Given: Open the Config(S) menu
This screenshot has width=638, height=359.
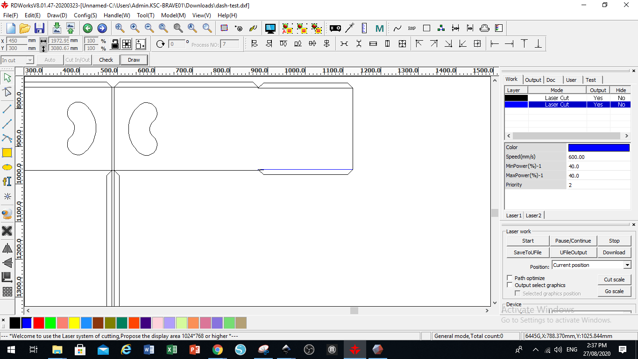Looking at the screenshot, I should pyautogui.click(x=85, y=15).
